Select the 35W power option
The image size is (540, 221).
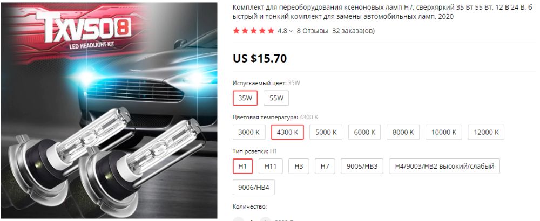(x=245, y=98)
